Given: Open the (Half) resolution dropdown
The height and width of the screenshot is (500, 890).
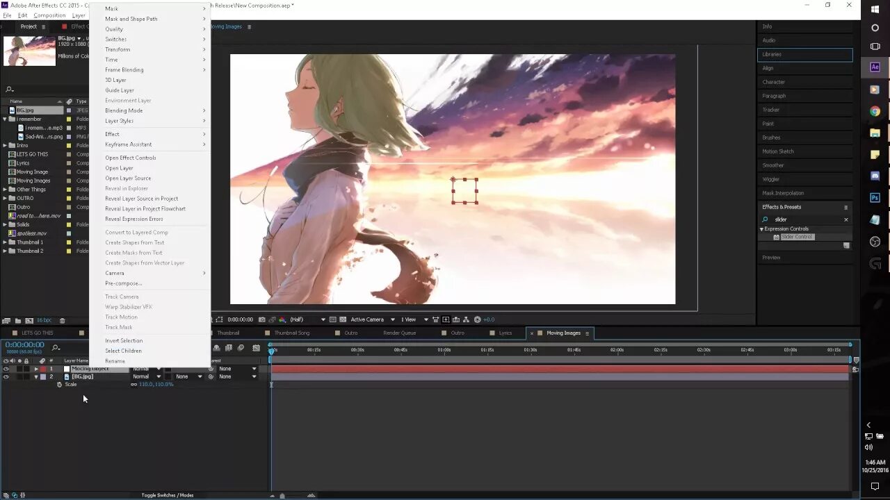Looking at the screenshot, I should pyautogui.click(x=307, y=319).
